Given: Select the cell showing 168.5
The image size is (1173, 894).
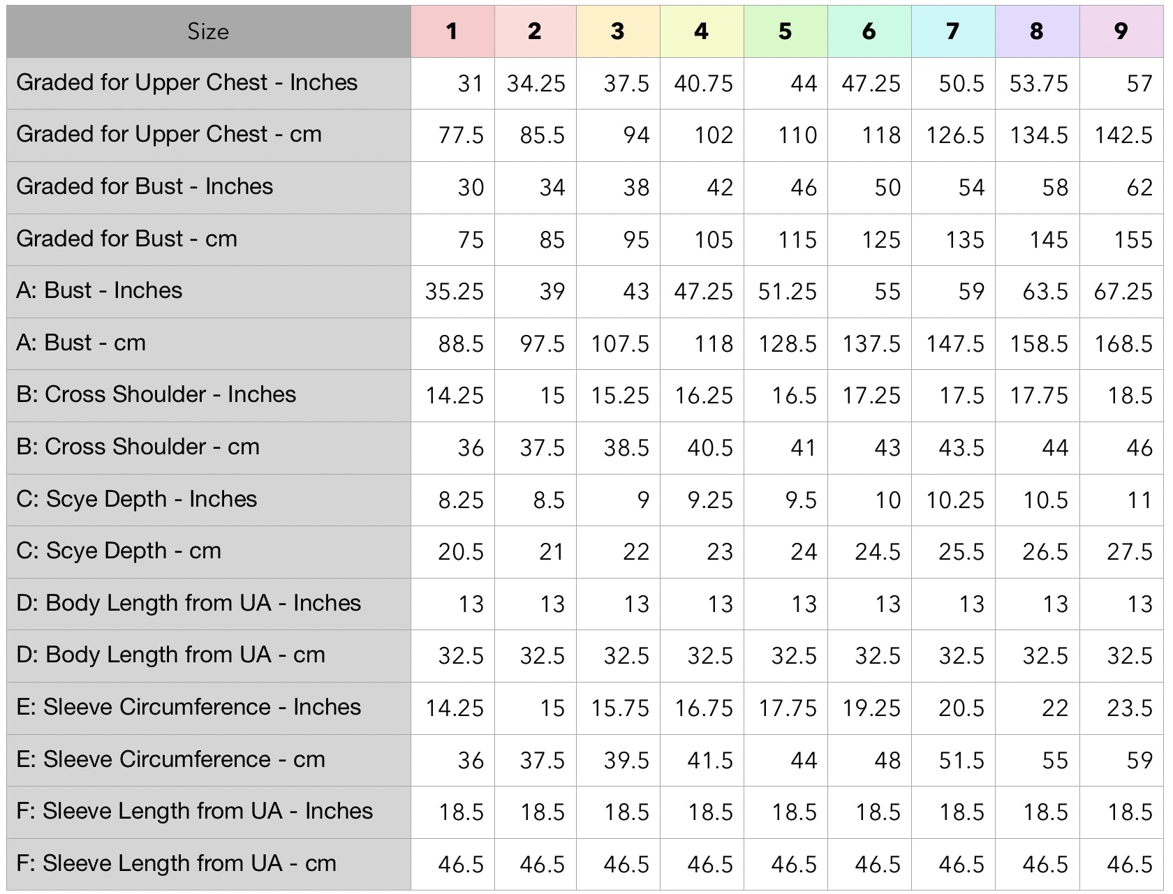Looking at the screenshot, I should [x=1123, y=344].
